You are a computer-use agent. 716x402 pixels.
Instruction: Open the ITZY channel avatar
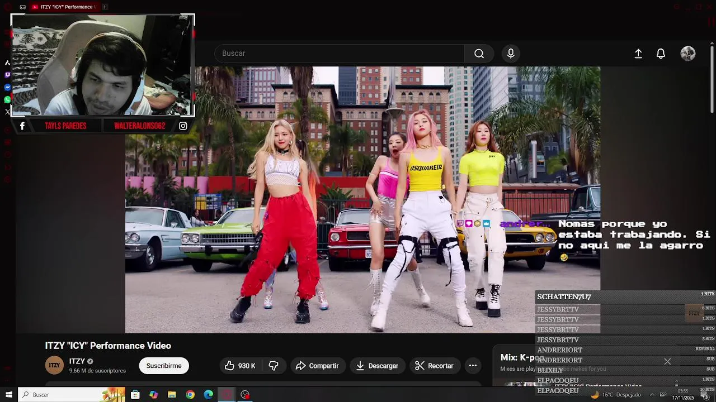coord(54,366)
